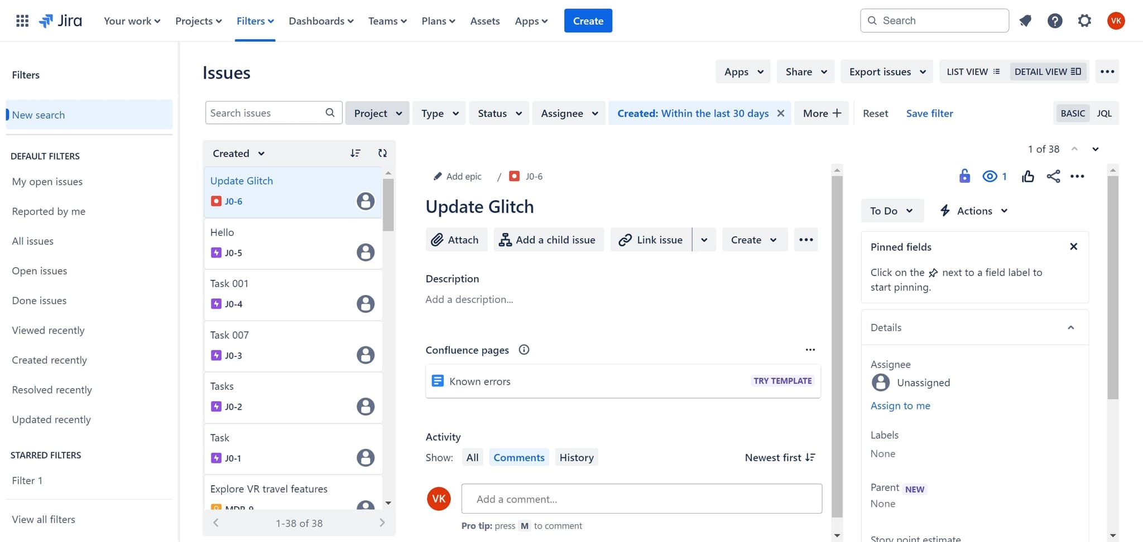
Task: Click the Add a comment field
Action: tap(641, 499)
